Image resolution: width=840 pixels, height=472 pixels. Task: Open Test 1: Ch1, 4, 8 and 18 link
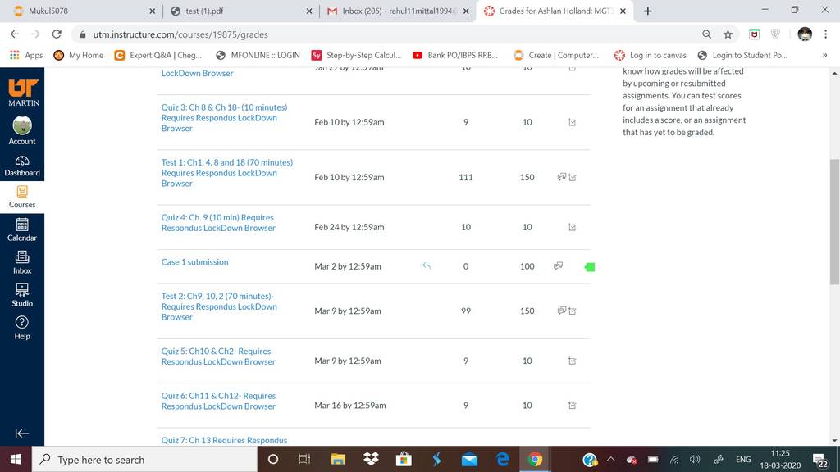click(227, 173)
